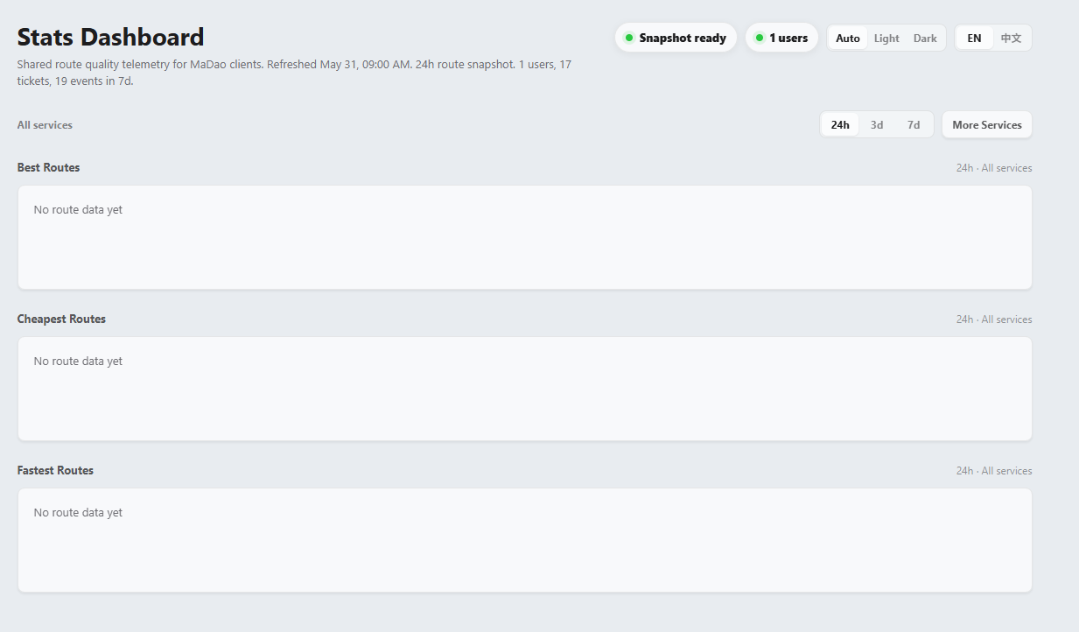Select the 3d time range

877,124
